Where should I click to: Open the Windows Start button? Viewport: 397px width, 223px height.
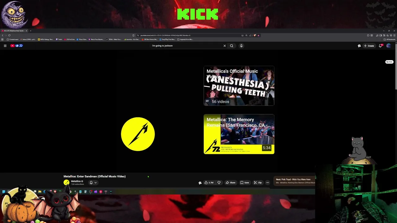pyautogui.click(x=4, y=192)
